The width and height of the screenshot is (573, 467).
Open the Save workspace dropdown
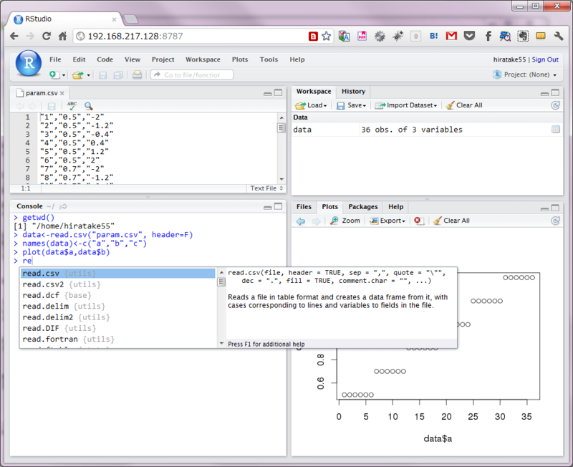(x=351, y=105)
